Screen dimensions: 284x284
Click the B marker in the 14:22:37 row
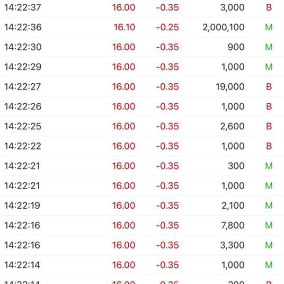pos(269,8)
